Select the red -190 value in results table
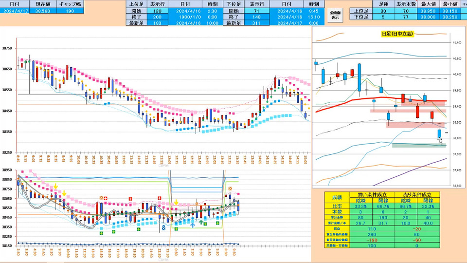This screenshot has height=263, width=467. click(372, 240)
